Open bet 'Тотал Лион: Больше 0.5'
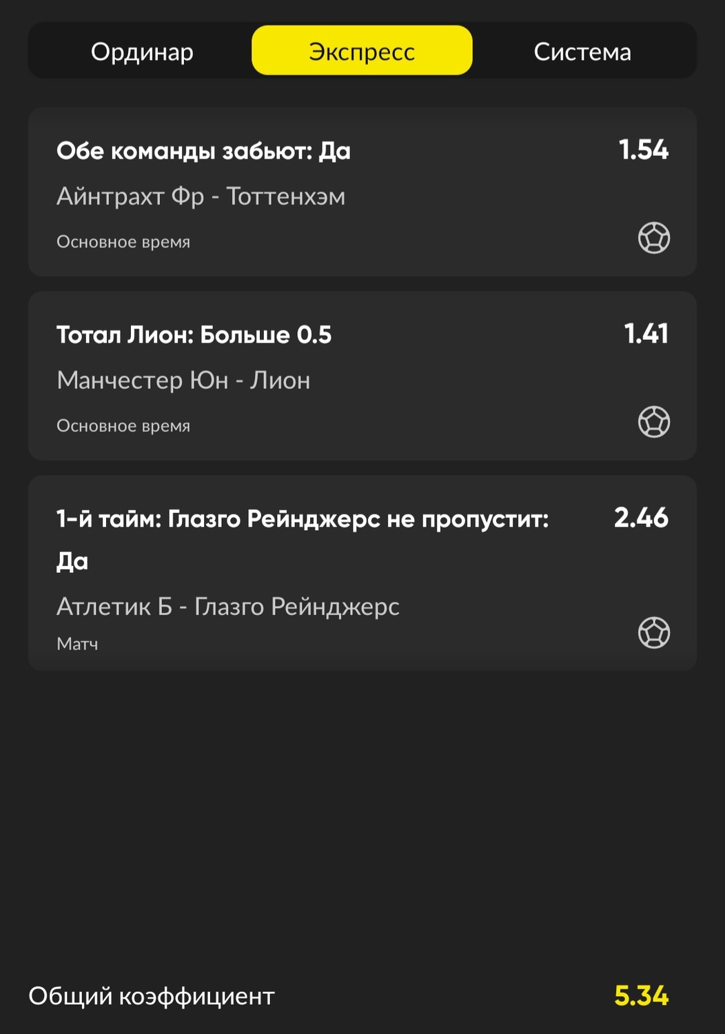725x1034 pixels. 194,335
